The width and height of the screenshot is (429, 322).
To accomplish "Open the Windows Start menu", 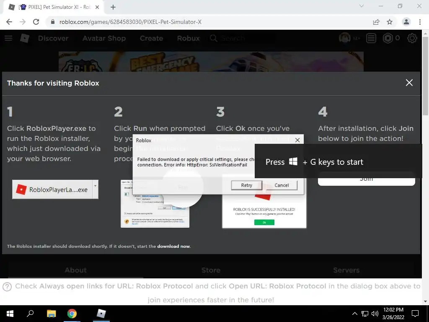I will (x=10, y=314).
